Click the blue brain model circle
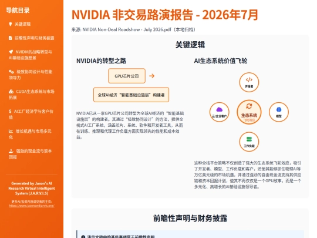The height and width of the screenshot is (238, 317). 279,112
